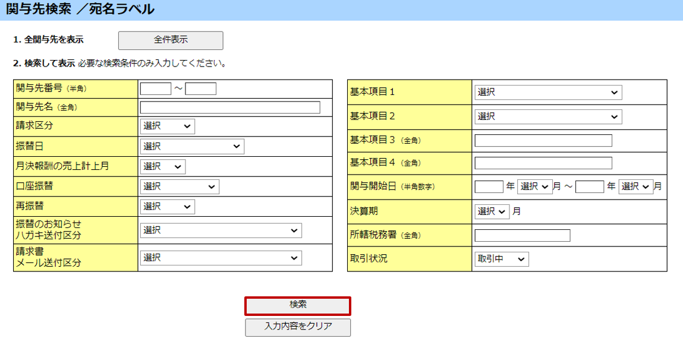Click 関与開始日 starting year field
This screenshot has width=683, height=348.
[489, 186]
